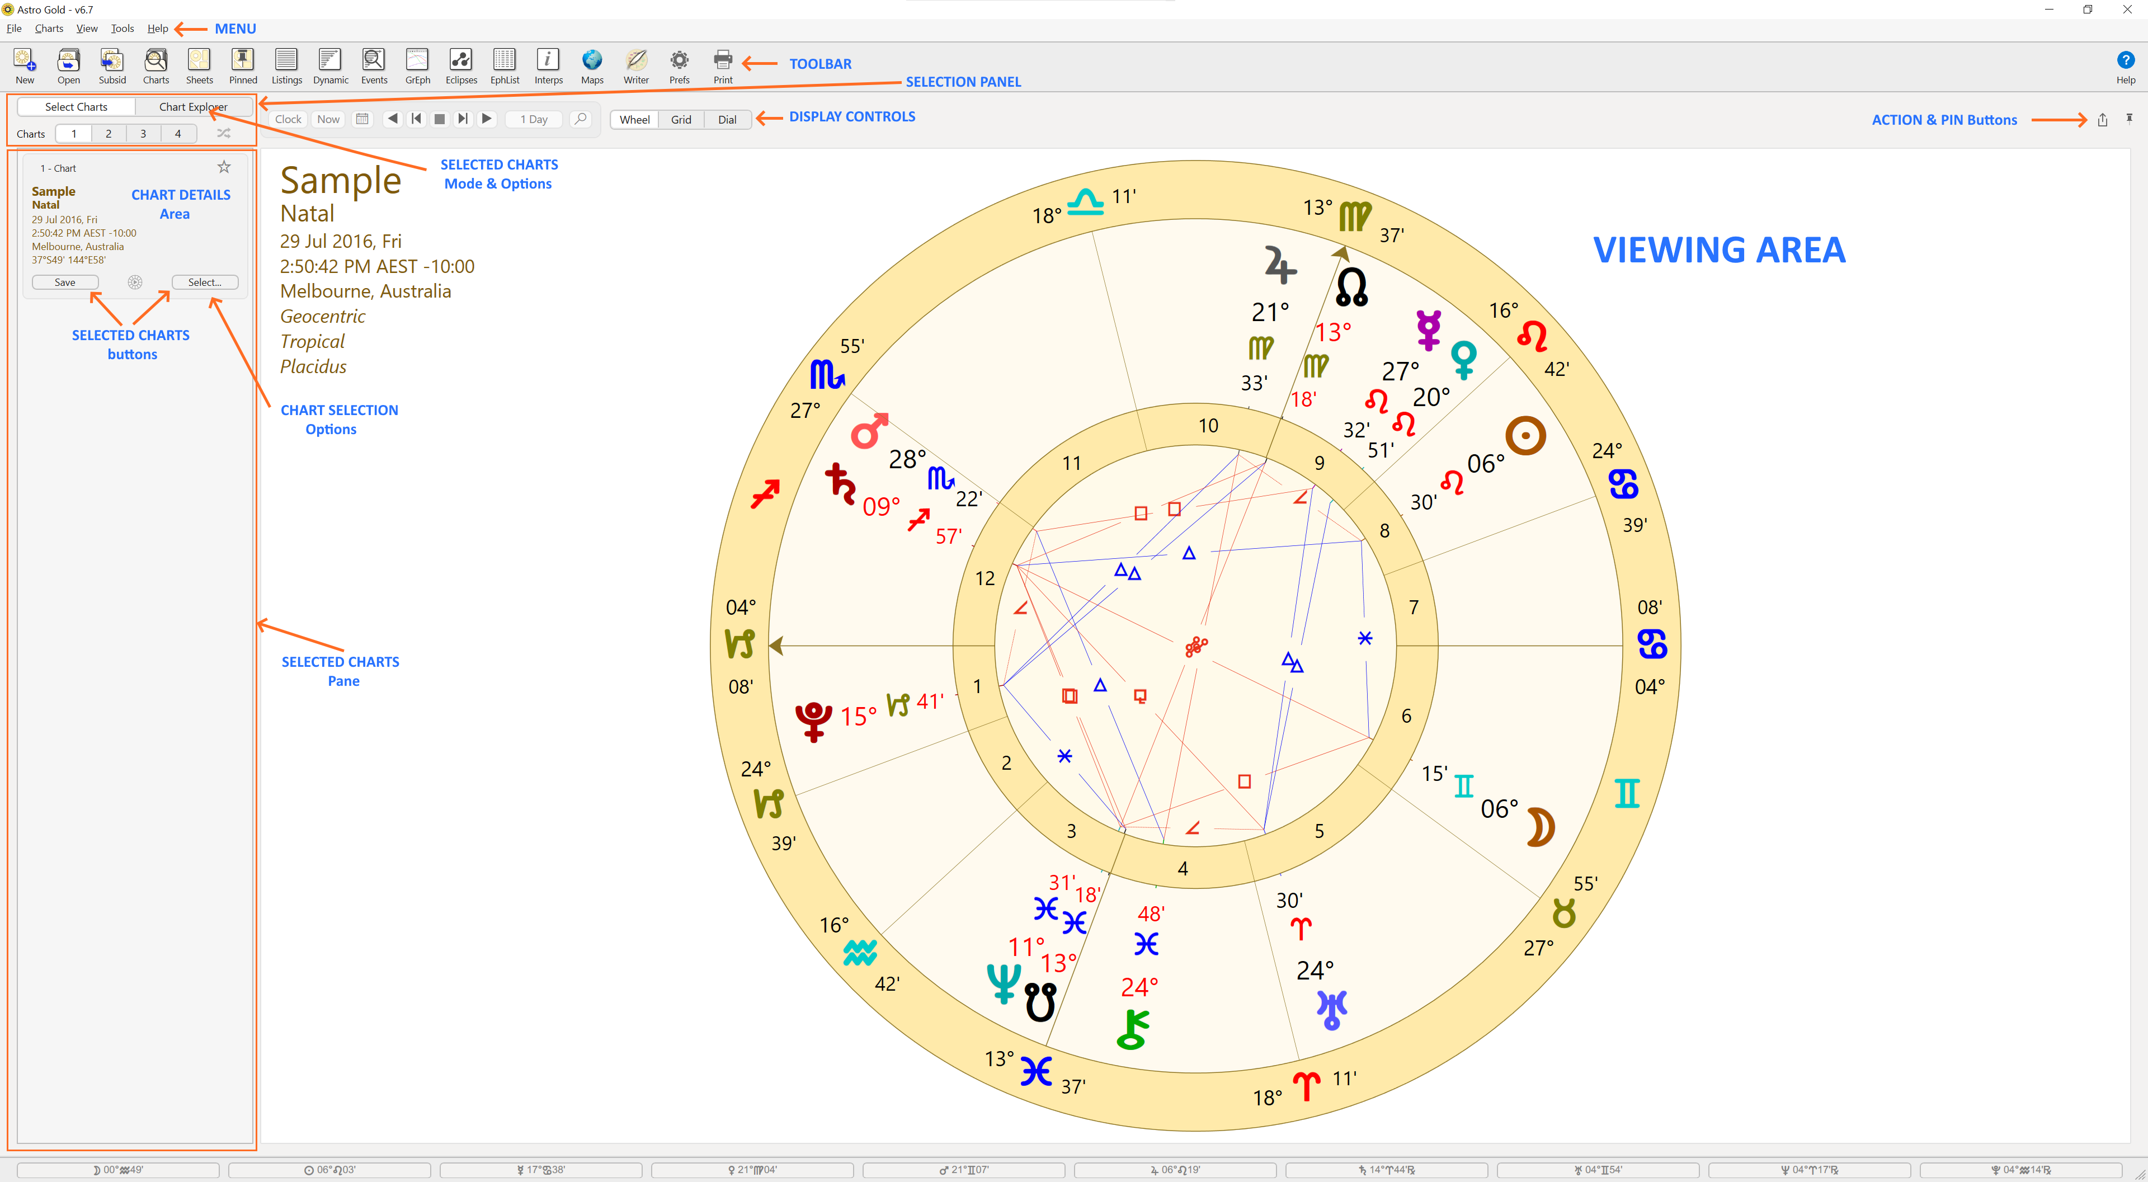Click the Sample chart title text
Viewport: 2148px width, 1182px height.
coord(340,180)
